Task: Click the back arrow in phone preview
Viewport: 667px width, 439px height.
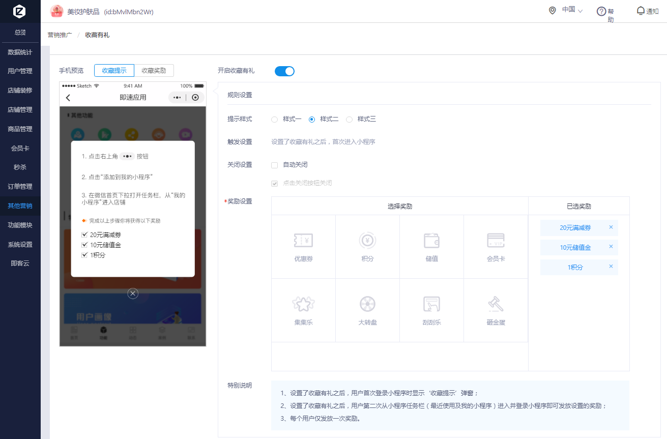Action: pos(68,98)
